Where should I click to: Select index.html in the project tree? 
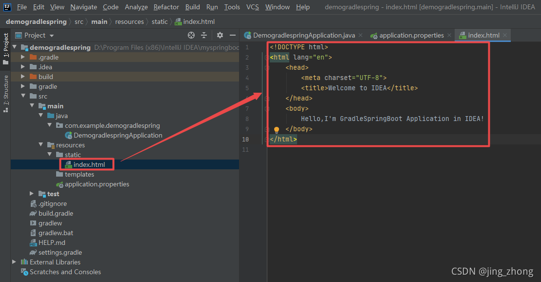[89, 164]
